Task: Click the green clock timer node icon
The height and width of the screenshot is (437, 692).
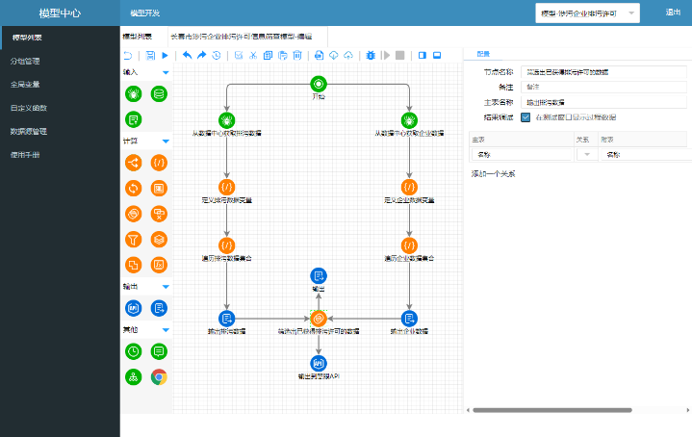Action: [x=134, y=351]
